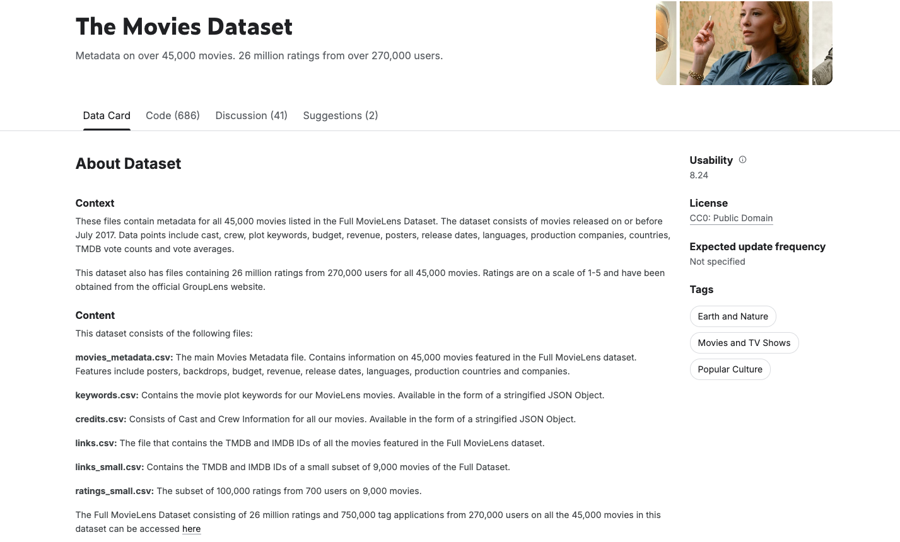The height and width of the screenshot is (542, 900).
Task: Click the dataset title The Movies Dataset
Action: (184, 26)
